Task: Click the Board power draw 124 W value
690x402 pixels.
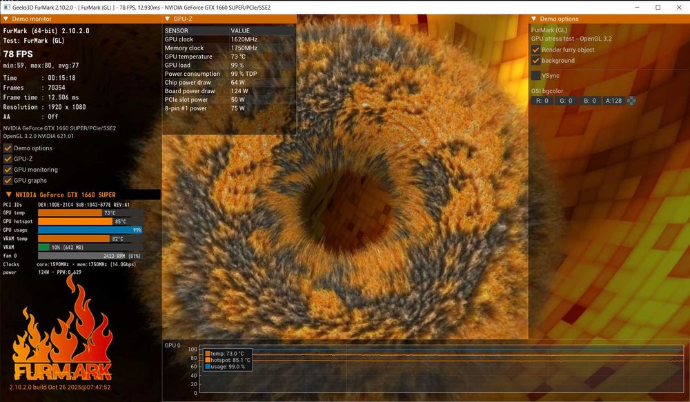Action: 239,91
